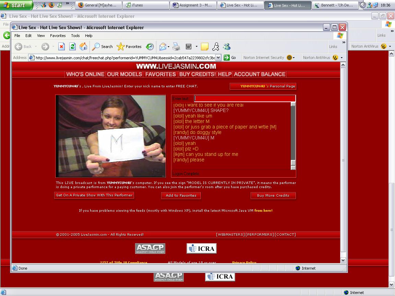Click the yellow Discuss note icon
This screenshot has height=296, width=395.
point(205,47)
